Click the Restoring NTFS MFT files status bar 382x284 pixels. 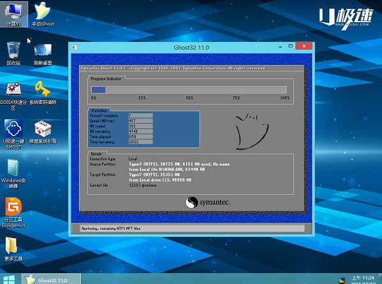[x=192, y=228]
